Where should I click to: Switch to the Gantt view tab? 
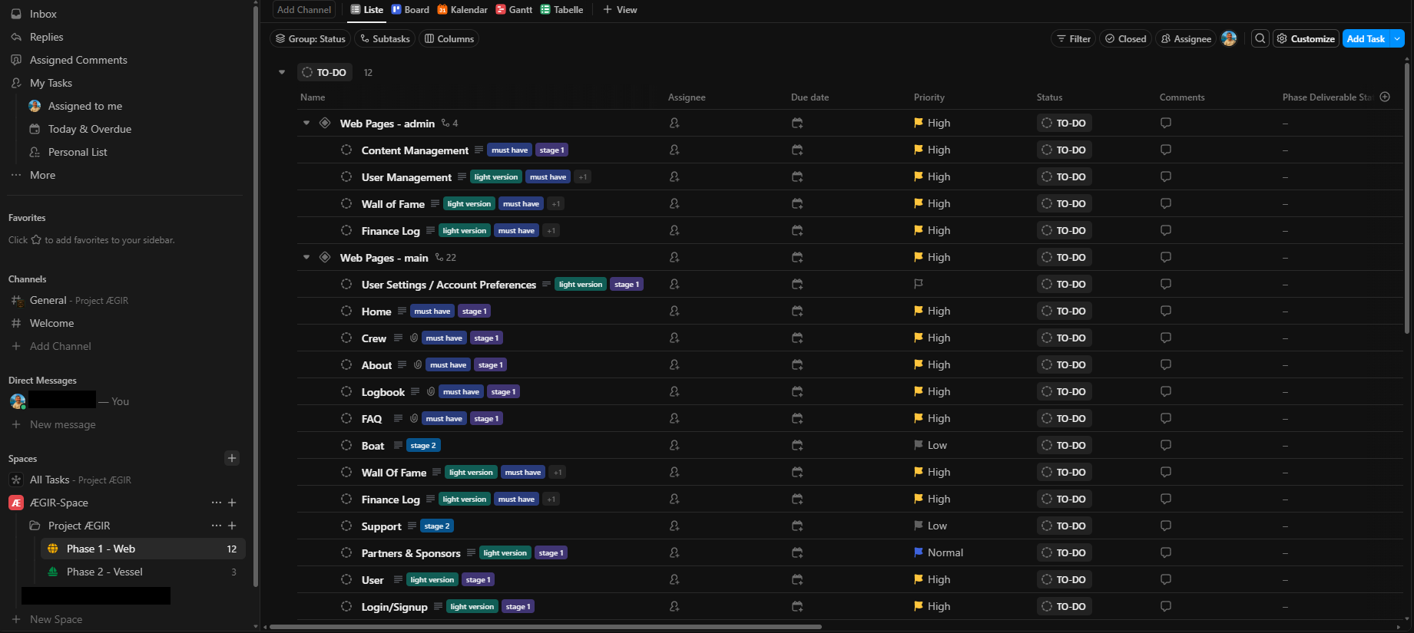[x=514, y=9]
